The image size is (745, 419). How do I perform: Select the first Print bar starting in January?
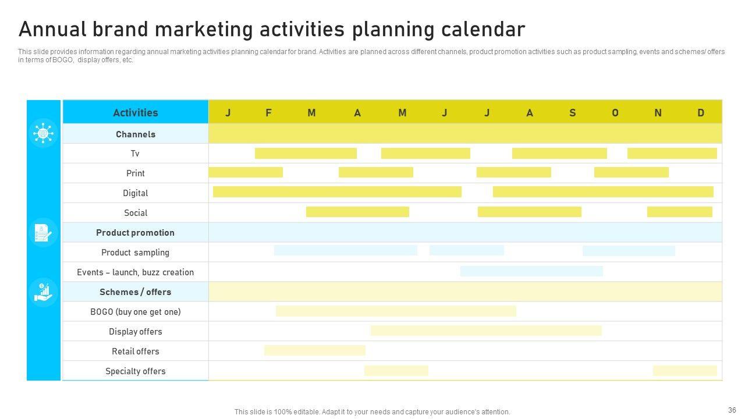pos(246,173)
